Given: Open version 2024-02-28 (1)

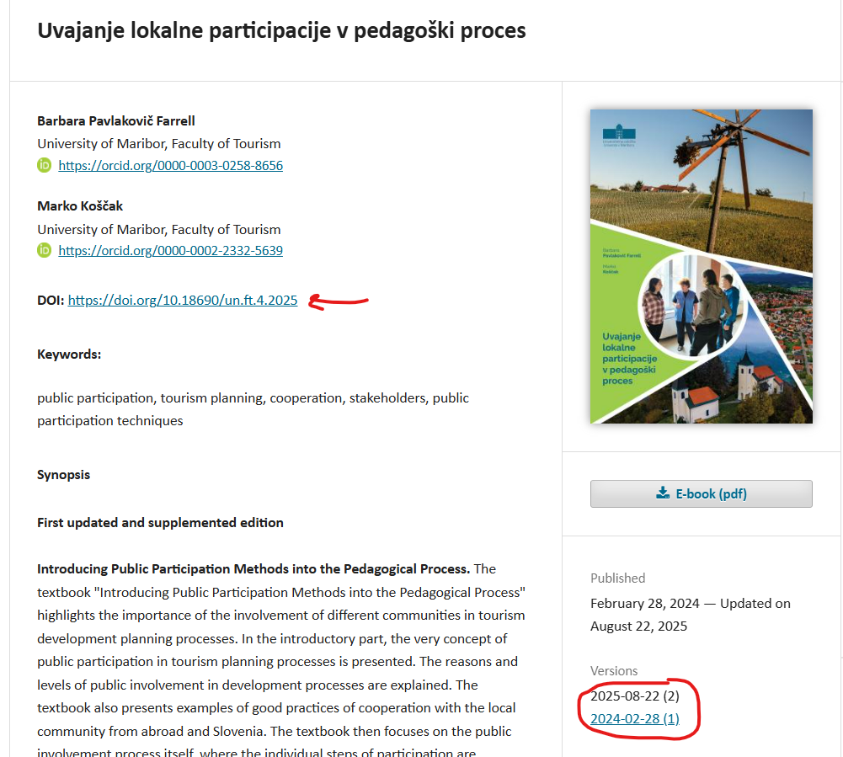Looking at the screenshot, I should tap(634, 718).
